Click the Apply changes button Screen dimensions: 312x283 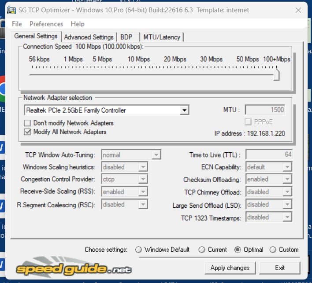(230, 268)
